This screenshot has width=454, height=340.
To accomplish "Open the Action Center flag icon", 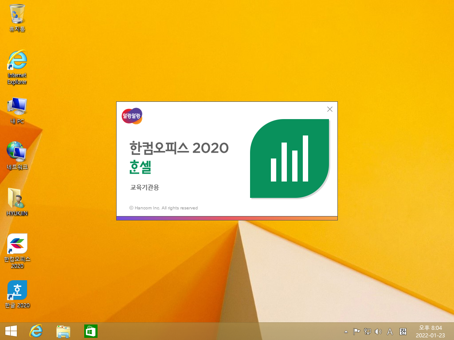I will coord(356,332).
